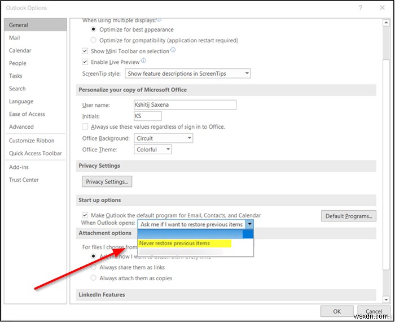Viewport: 395px width, 322px height.
Task: Choose Never restore previous items
Action: point(185,243)
